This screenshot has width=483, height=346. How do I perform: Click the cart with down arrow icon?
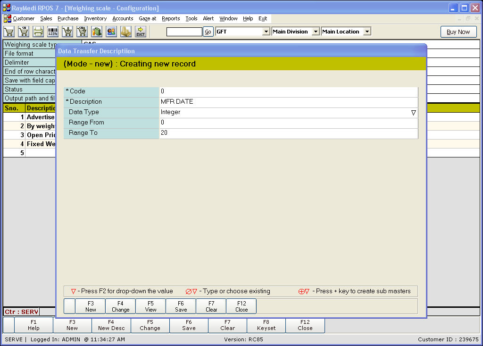pos(67,32)
